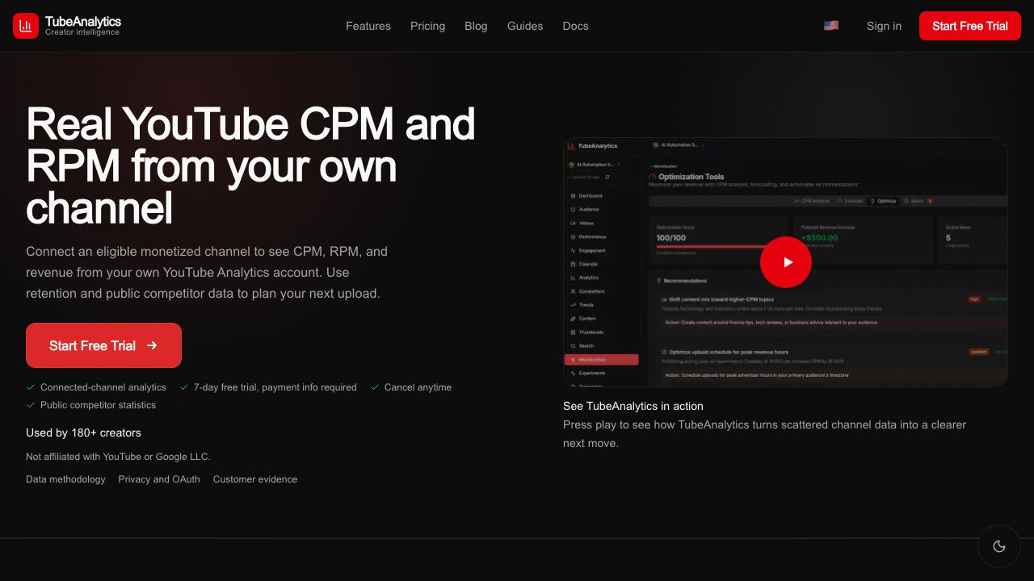The image size is (1034, 581).
Task: Open the Blog link in navigation
Action: [476, 26]
